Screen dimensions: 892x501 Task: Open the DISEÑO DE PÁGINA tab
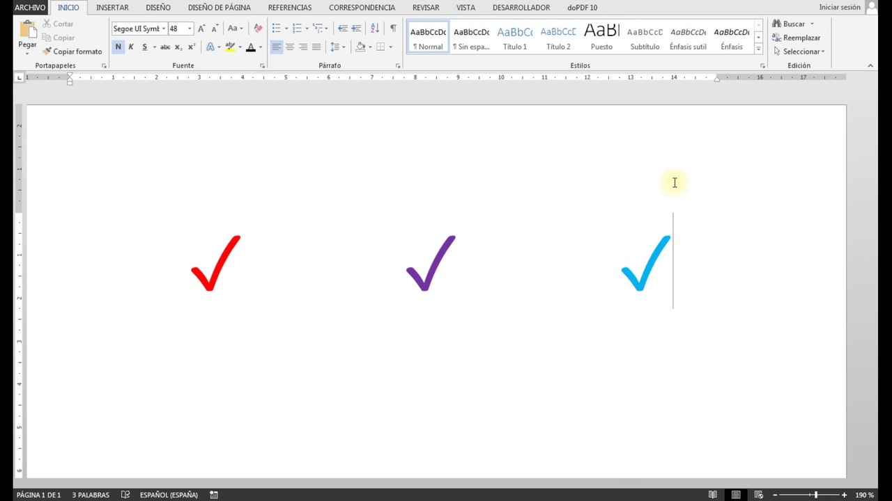[x=220, y=8]
